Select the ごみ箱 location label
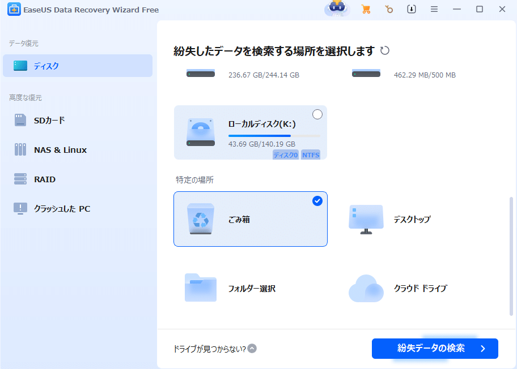Image resolution: width=517 pixels, height=369 pixels. click(239, 220)
